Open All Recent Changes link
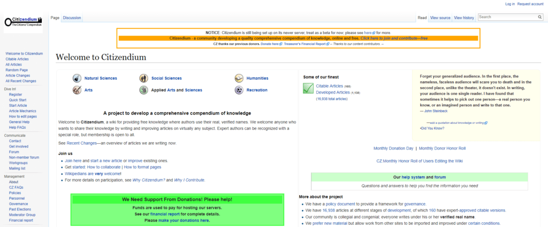 21,81
